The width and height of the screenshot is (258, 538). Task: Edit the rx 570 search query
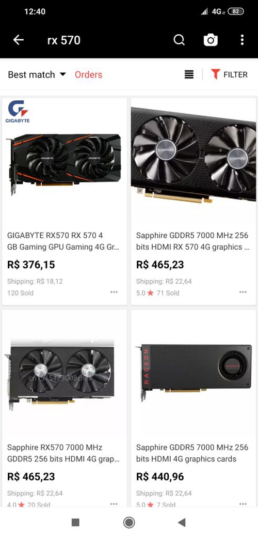(x=64, y=40)
